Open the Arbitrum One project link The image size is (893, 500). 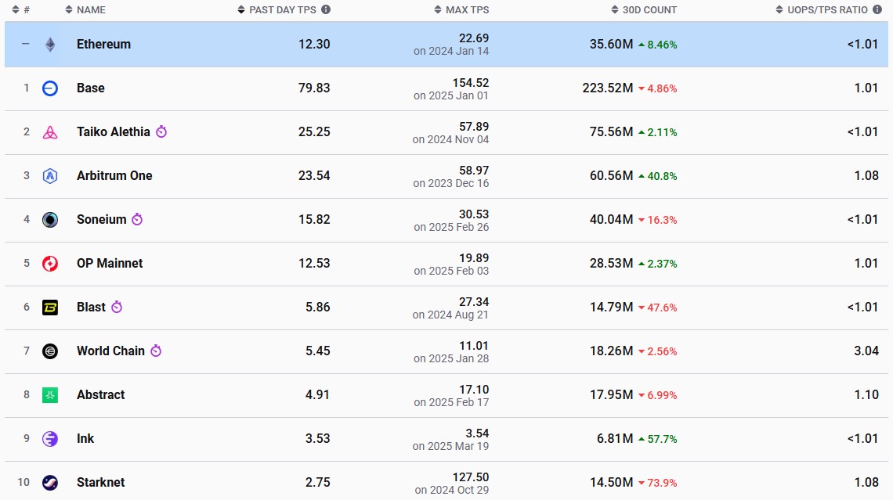pyautogui.click(x=114, y=176)
